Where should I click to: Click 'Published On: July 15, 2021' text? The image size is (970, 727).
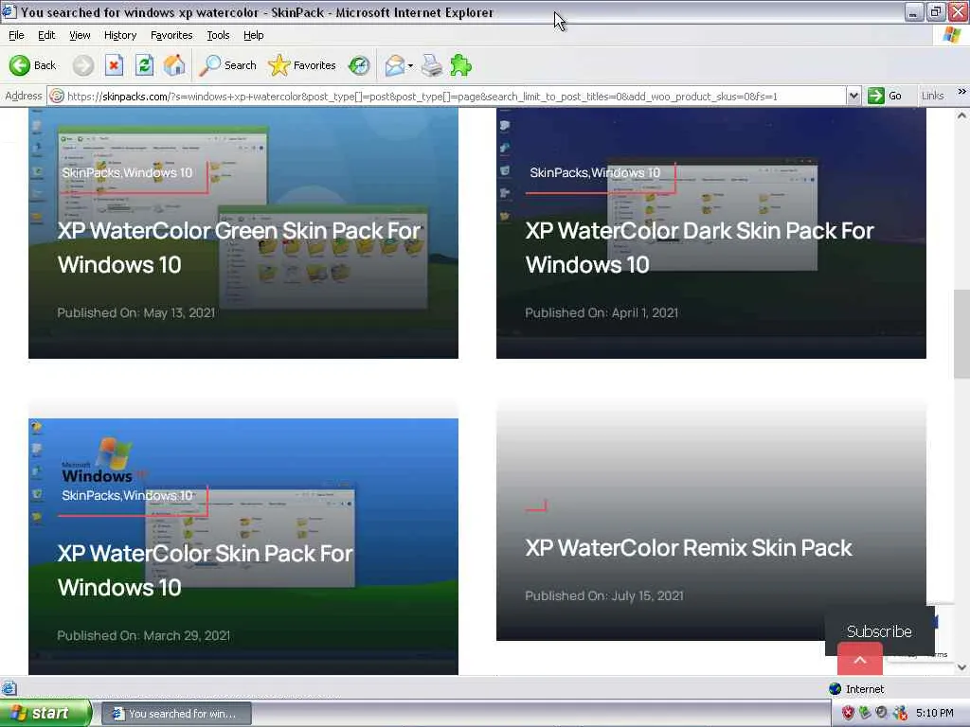(x=603, y=596)
